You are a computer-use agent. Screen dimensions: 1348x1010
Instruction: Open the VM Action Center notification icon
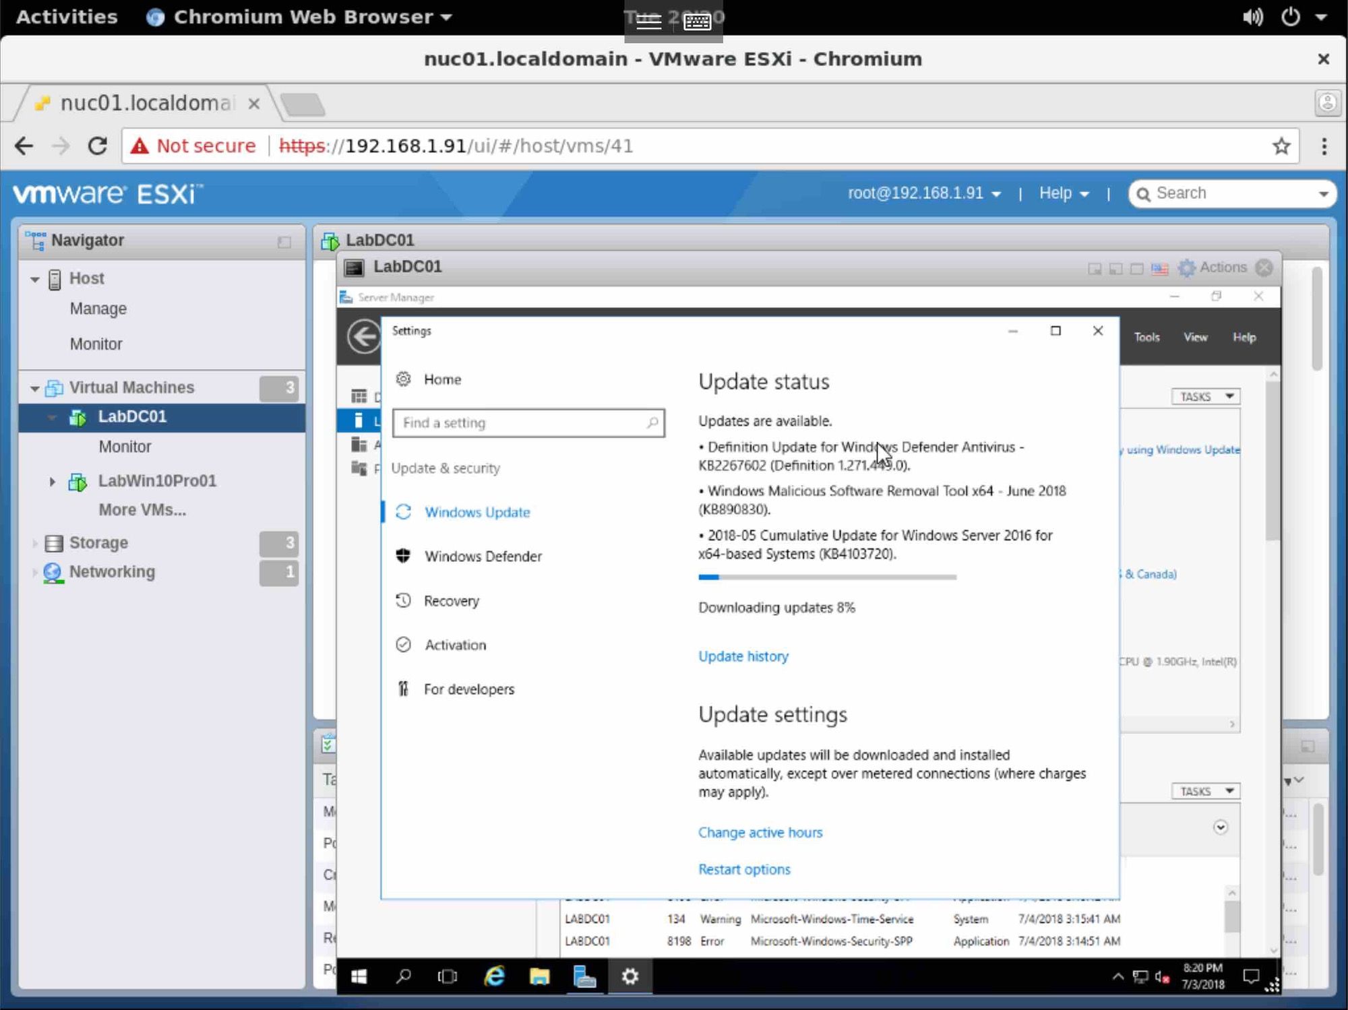tap(1251, 976)
